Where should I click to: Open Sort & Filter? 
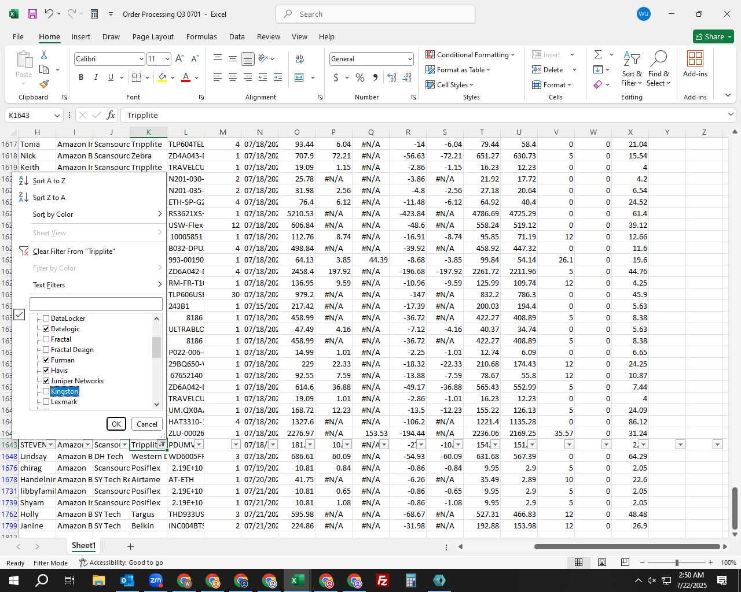[x=632, y=69]
